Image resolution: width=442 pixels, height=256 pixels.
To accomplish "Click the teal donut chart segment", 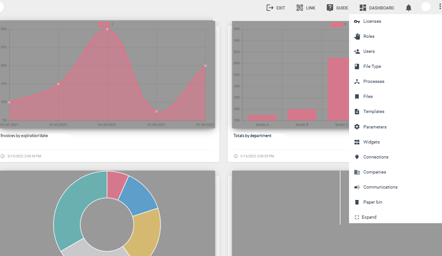I will (x=74, y=211).
